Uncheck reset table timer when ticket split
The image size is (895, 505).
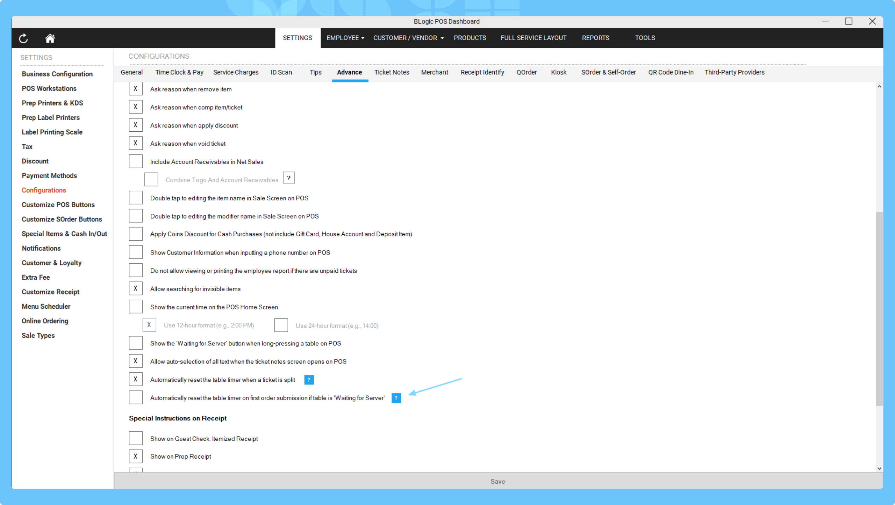pos(136,379)
